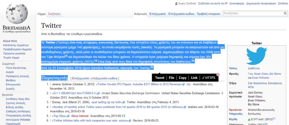Go to Κύρια πύλη
This screenshot has height=125, width=289.
(x=10, y=41)
